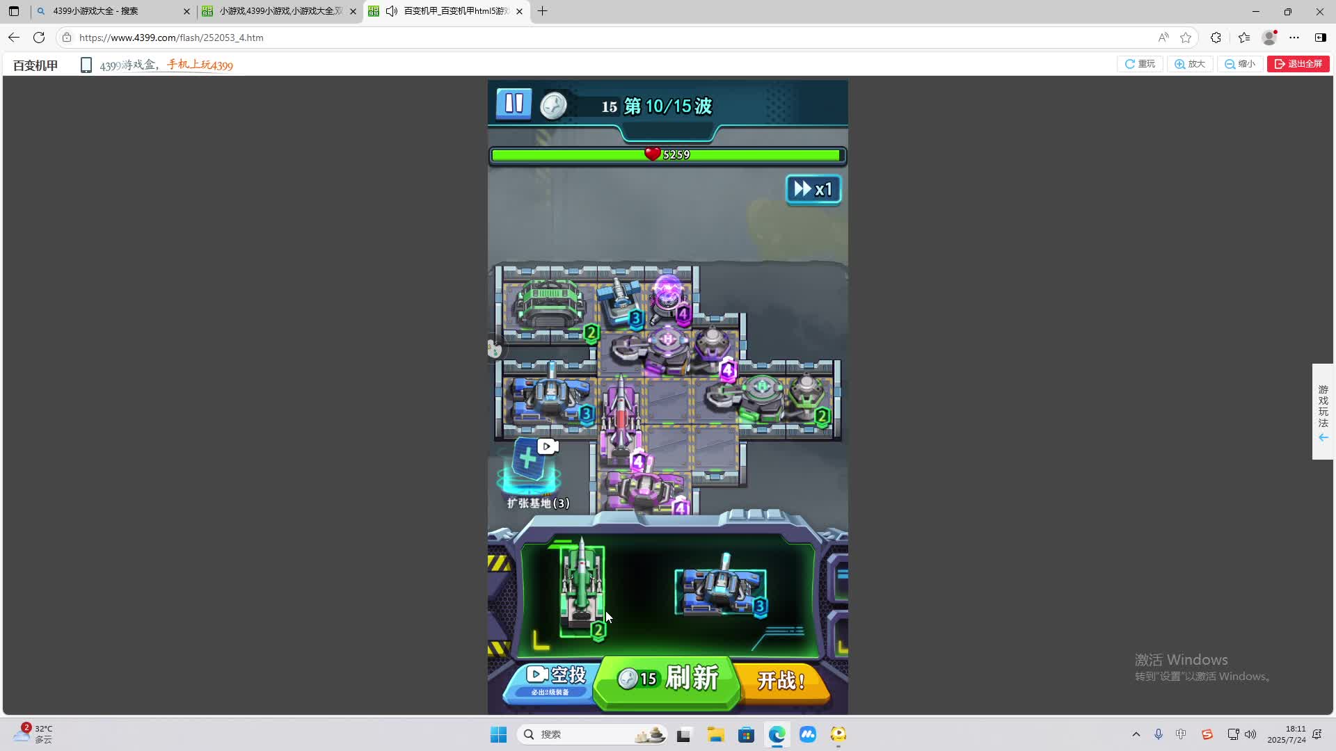Pause the game with the pause button
This screenshot has width=1336, height=751.
[514, 104]
